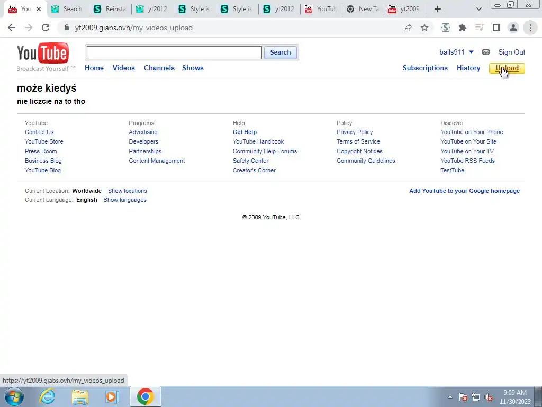This screenshot has height=407, width=542.
Task: Click muted volume icon in tray
Action: [489, 397]
